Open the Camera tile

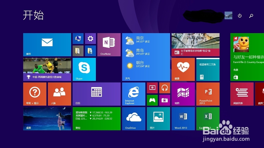coord(165,100)
